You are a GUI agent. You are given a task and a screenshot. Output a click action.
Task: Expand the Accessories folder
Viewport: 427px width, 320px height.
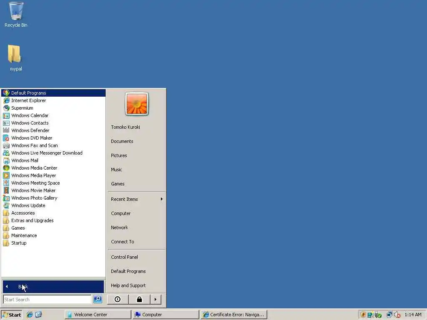pos(53,213)
